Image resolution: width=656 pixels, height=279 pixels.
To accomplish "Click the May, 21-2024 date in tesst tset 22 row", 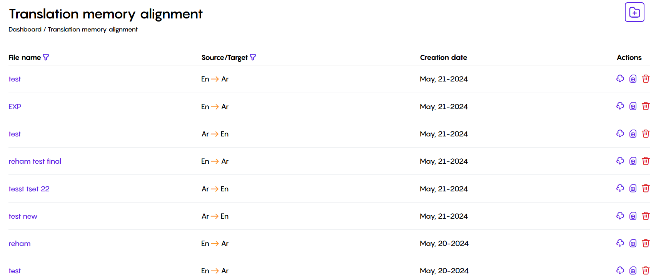I will click(x=444, y=189).
